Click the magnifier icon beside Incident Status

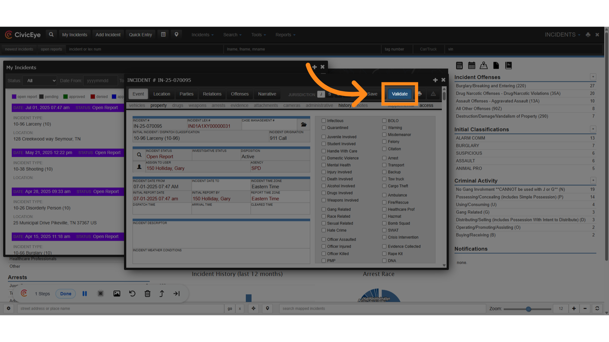pyautogui.click(x=139, y=155)
